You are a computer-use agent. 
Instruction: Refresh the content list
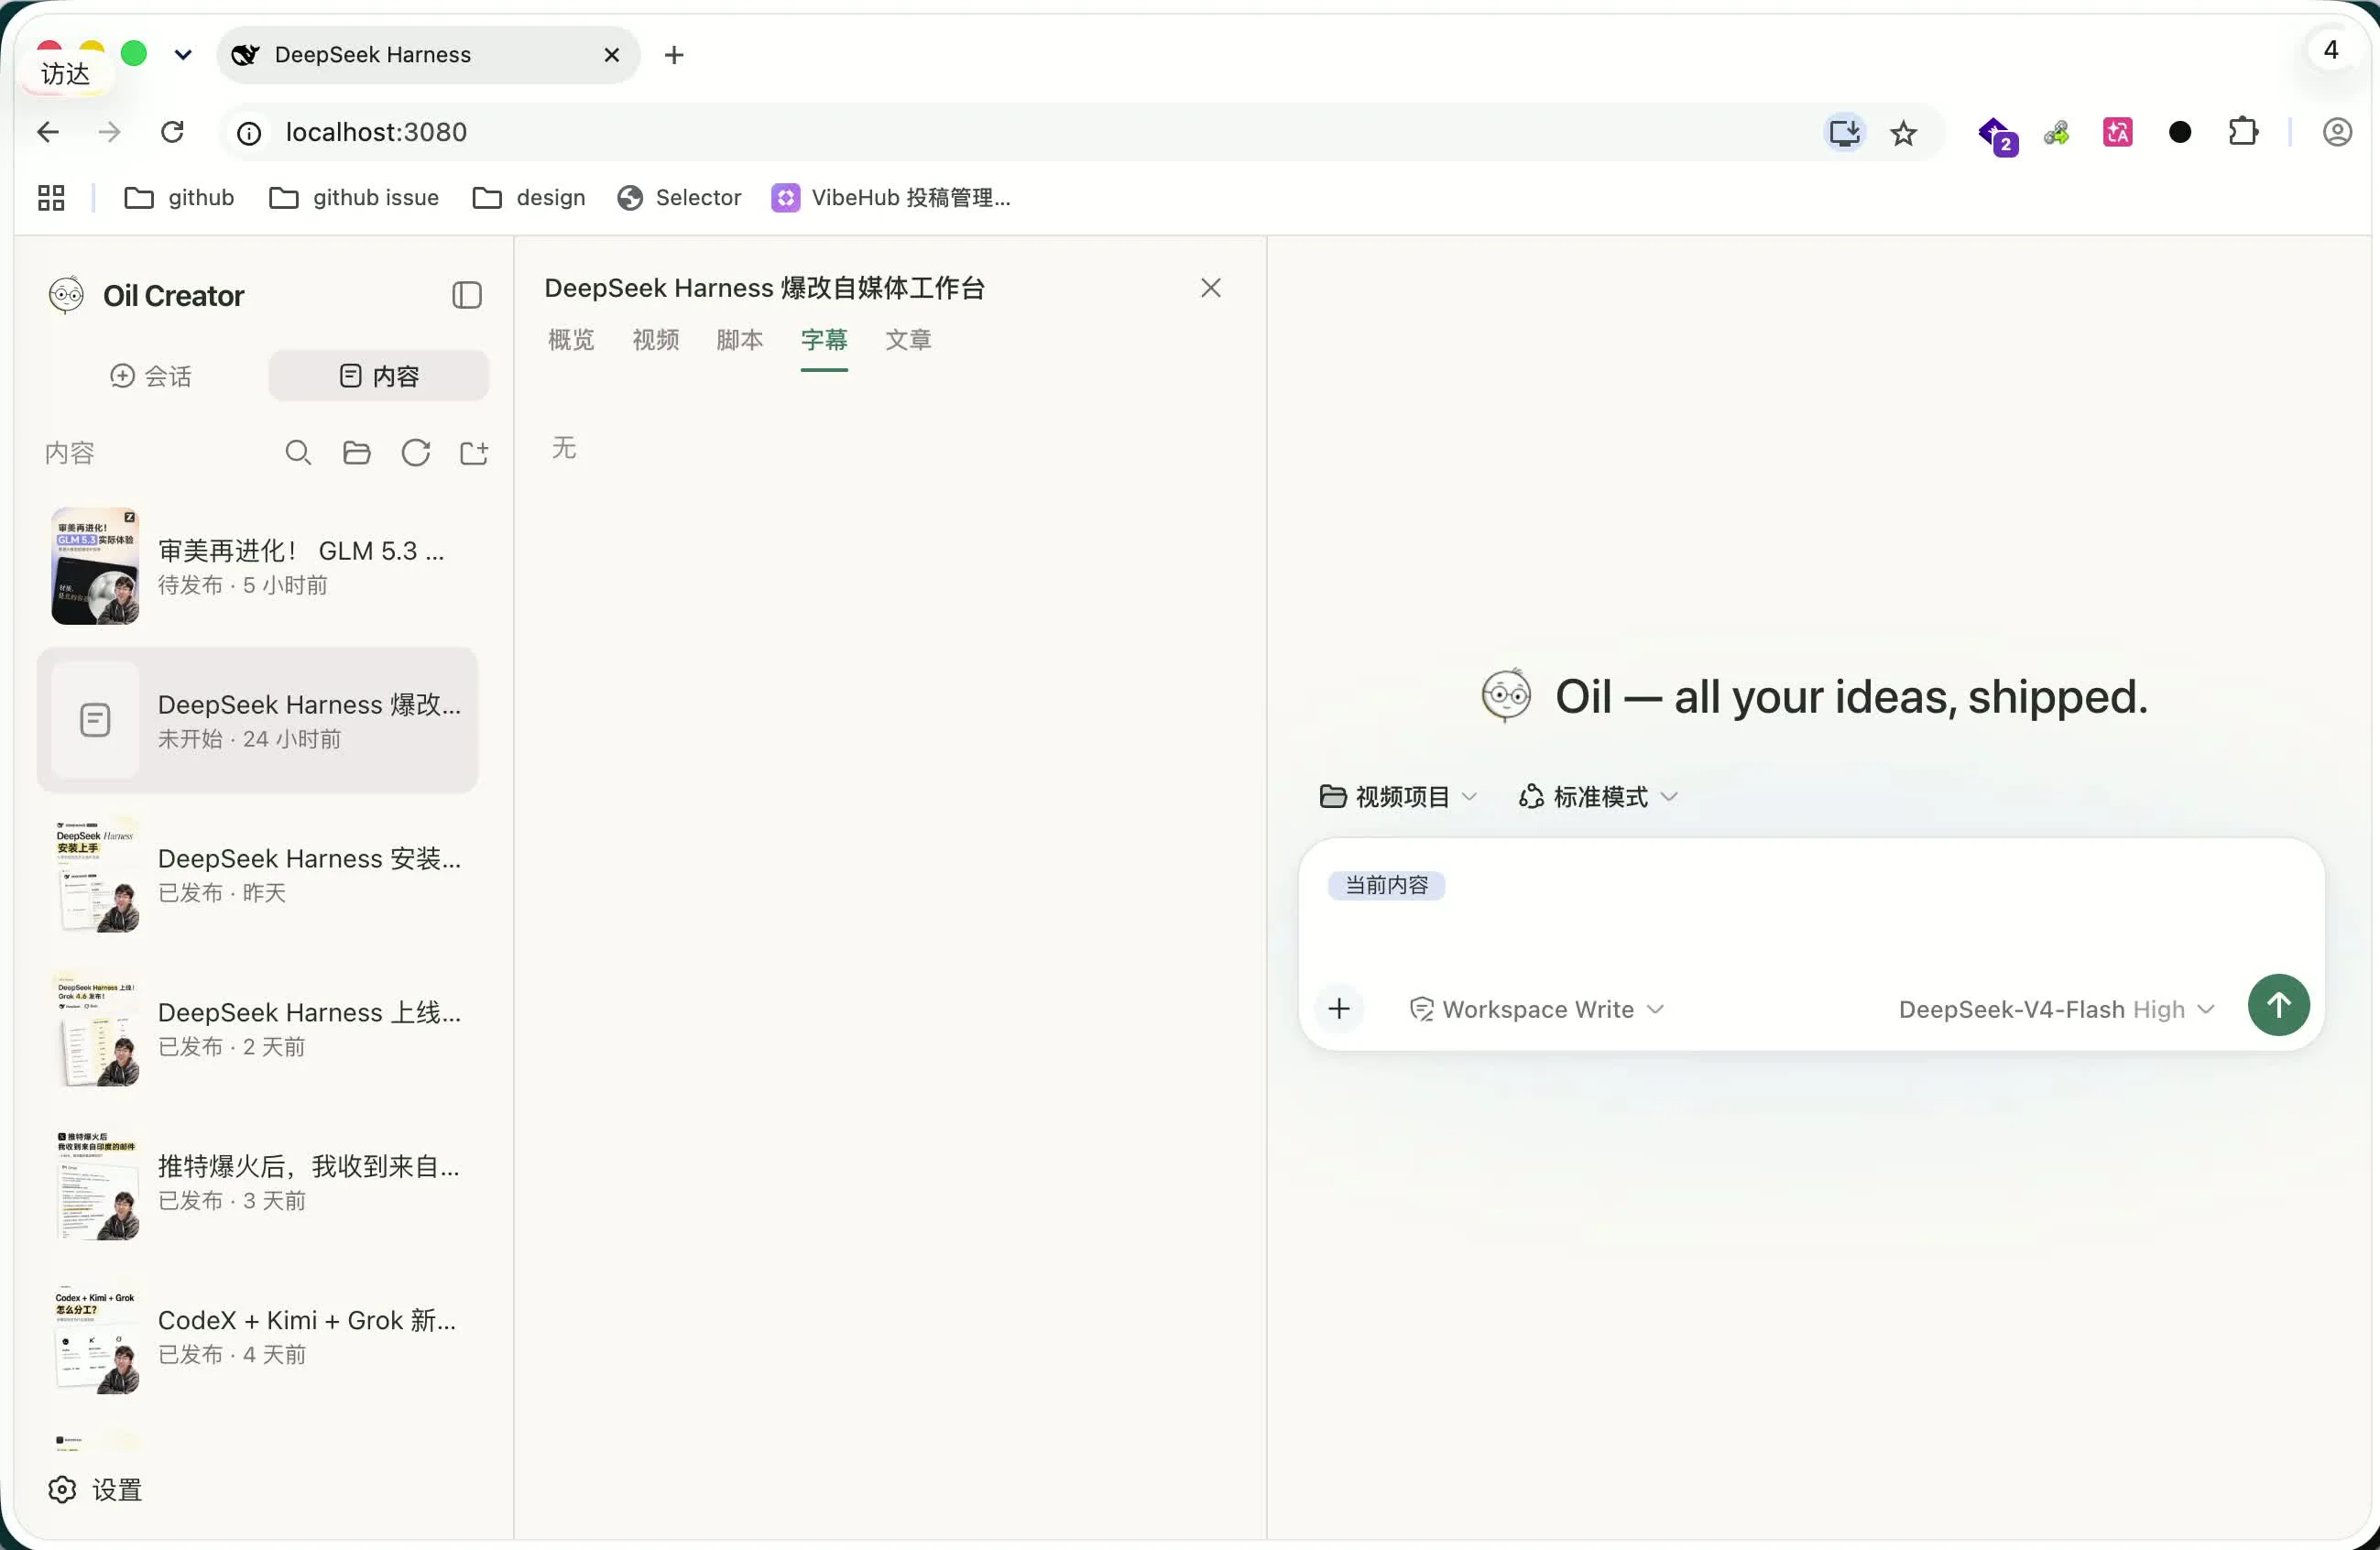pyautogui.click(x=416, y=453)
